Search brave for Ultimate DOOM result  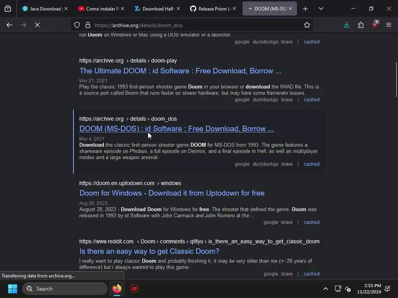point(287,100)
